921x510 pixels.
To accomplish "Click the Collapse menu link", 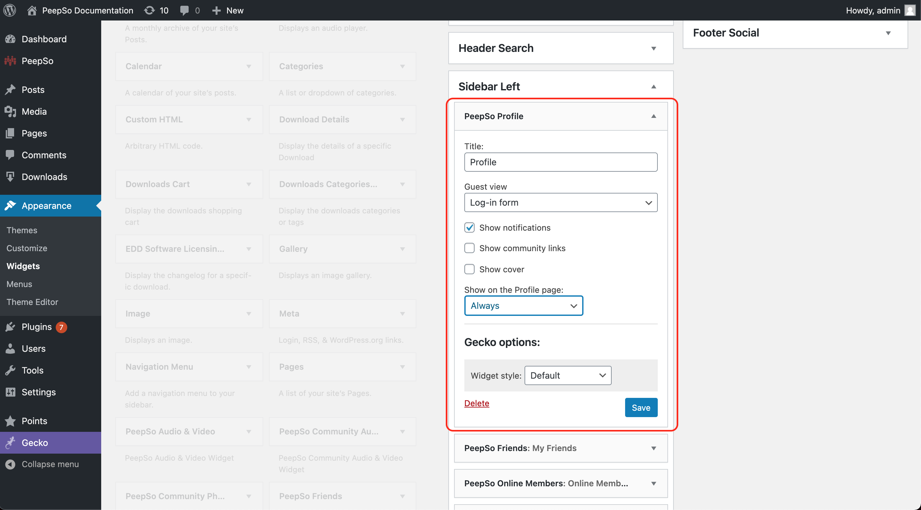I will 50,464.
